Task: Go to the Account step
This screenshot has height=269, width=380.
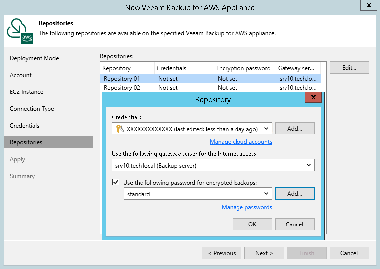Action: click(x=21, y=75)
